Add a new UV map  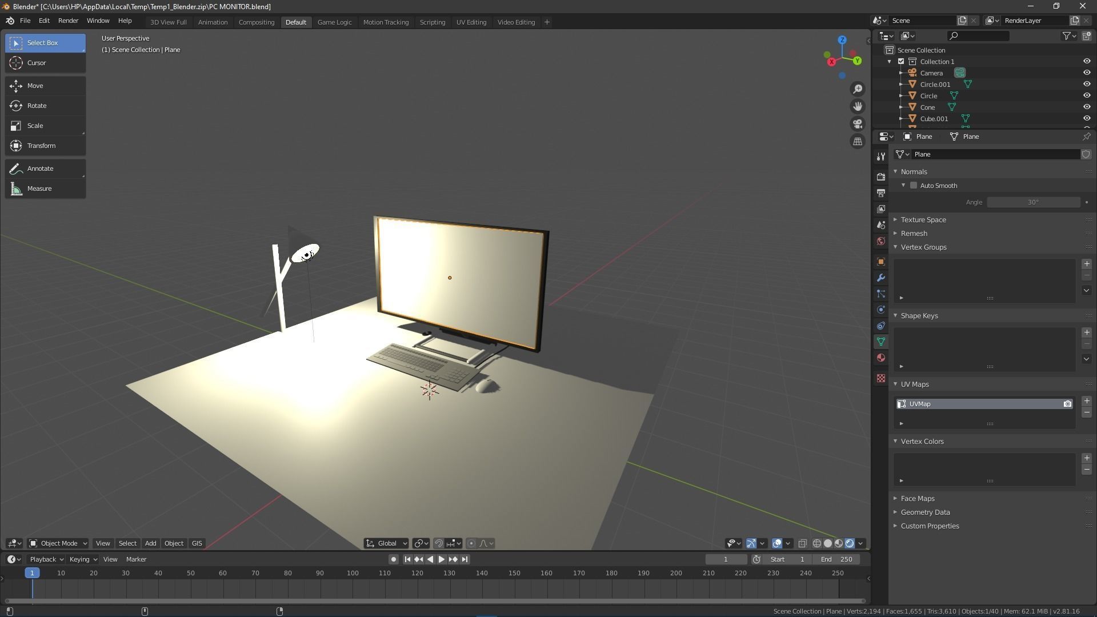(x=1086, y=401)
